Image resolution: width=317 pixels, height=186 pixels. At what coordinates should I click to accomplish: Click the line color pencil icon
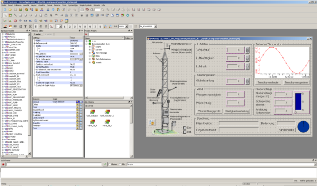click(x=5, y=27)
